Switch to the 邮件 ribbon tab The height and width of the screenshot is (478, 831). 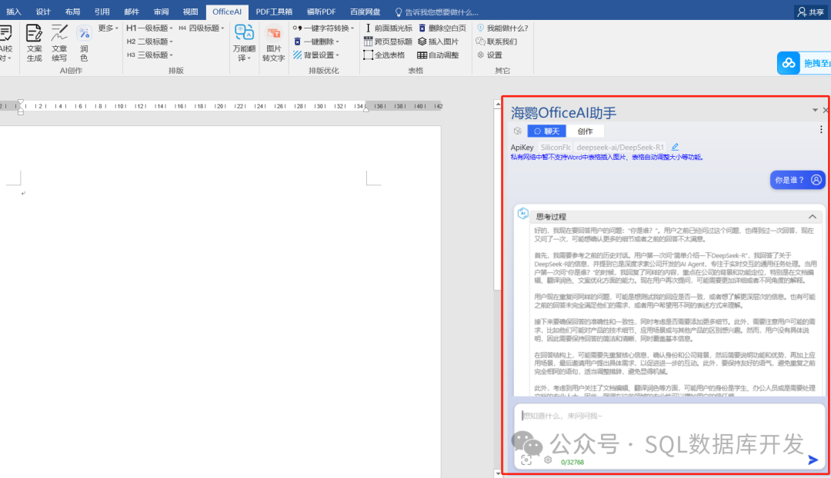[x=132, y=12]
